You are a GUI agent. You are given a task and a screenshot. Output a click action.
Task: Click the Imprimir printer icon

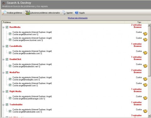pos(64,13)
